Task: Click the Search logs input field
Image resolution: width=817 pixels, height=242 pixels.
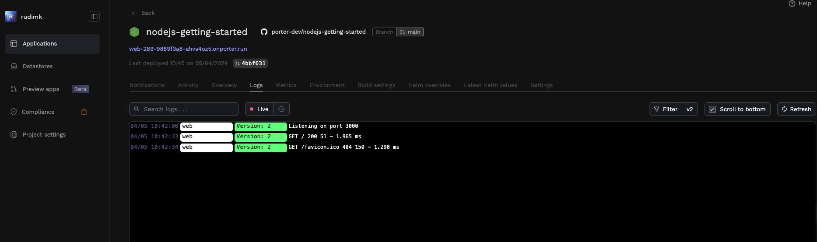Action: click(184, 109)
